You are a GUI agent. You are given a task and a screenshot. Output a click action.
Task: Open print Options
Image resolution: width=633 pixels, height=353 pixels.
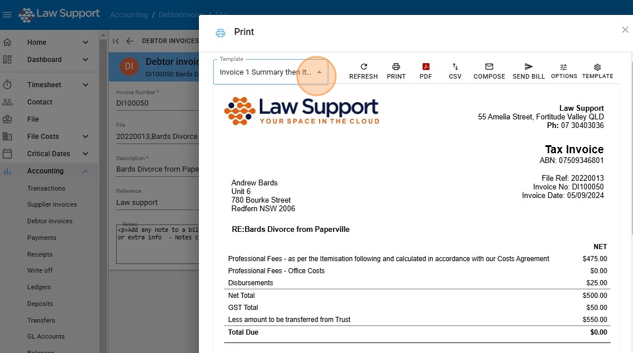(x=564, y=71)
